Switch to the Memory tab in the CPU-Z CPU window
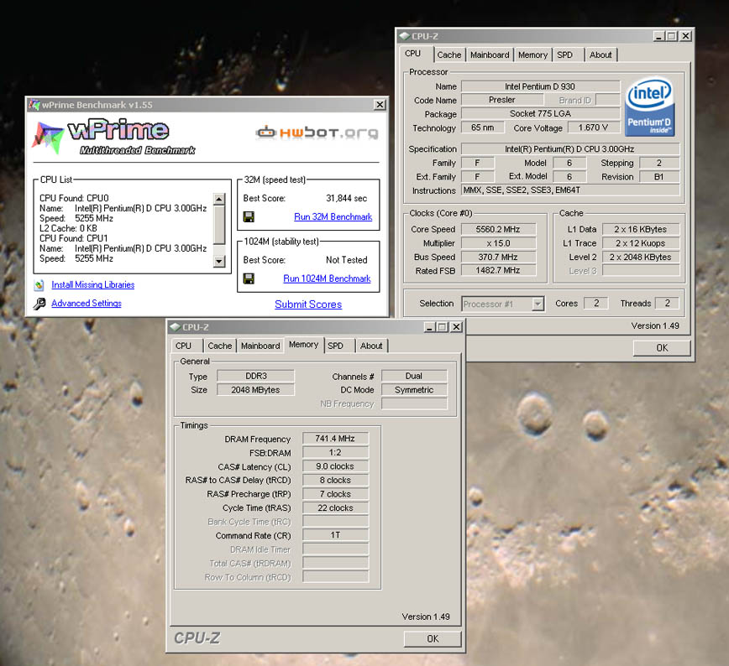The width and height of the screenshot is (729, 666). pyautogui.click(x=532, y=55)
